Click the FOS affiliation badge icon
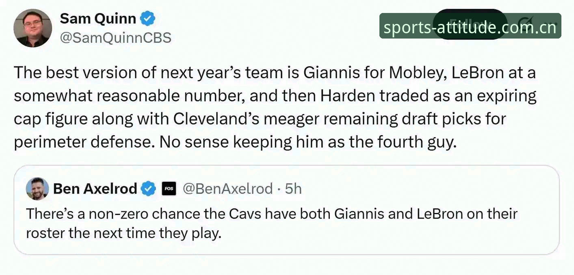Viewport: 574px width, 275px height. coord(169,189)
